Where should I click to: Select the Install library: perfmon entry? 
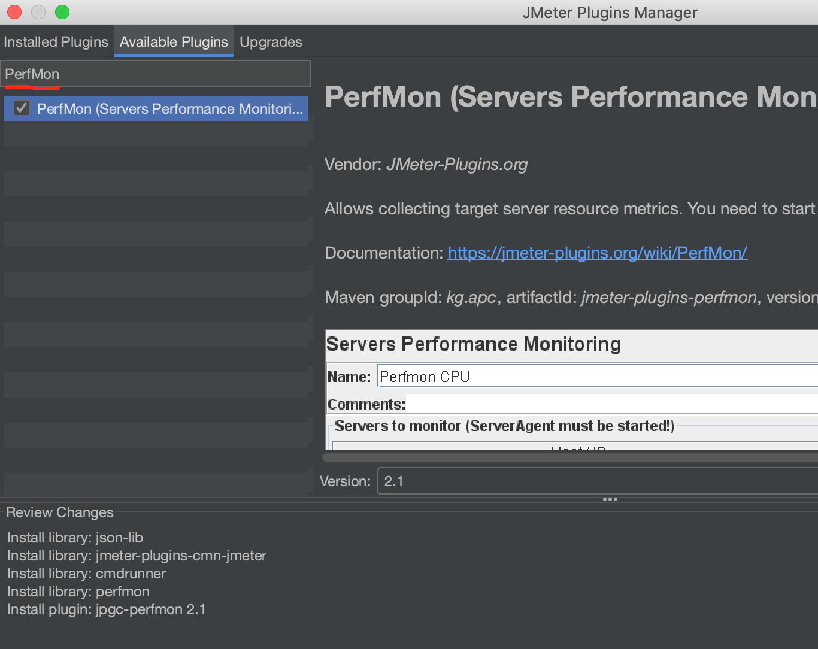coord(78,592)
